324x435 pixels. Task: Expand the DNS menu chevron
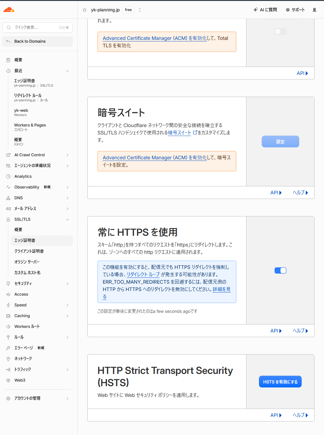(67, 198)
